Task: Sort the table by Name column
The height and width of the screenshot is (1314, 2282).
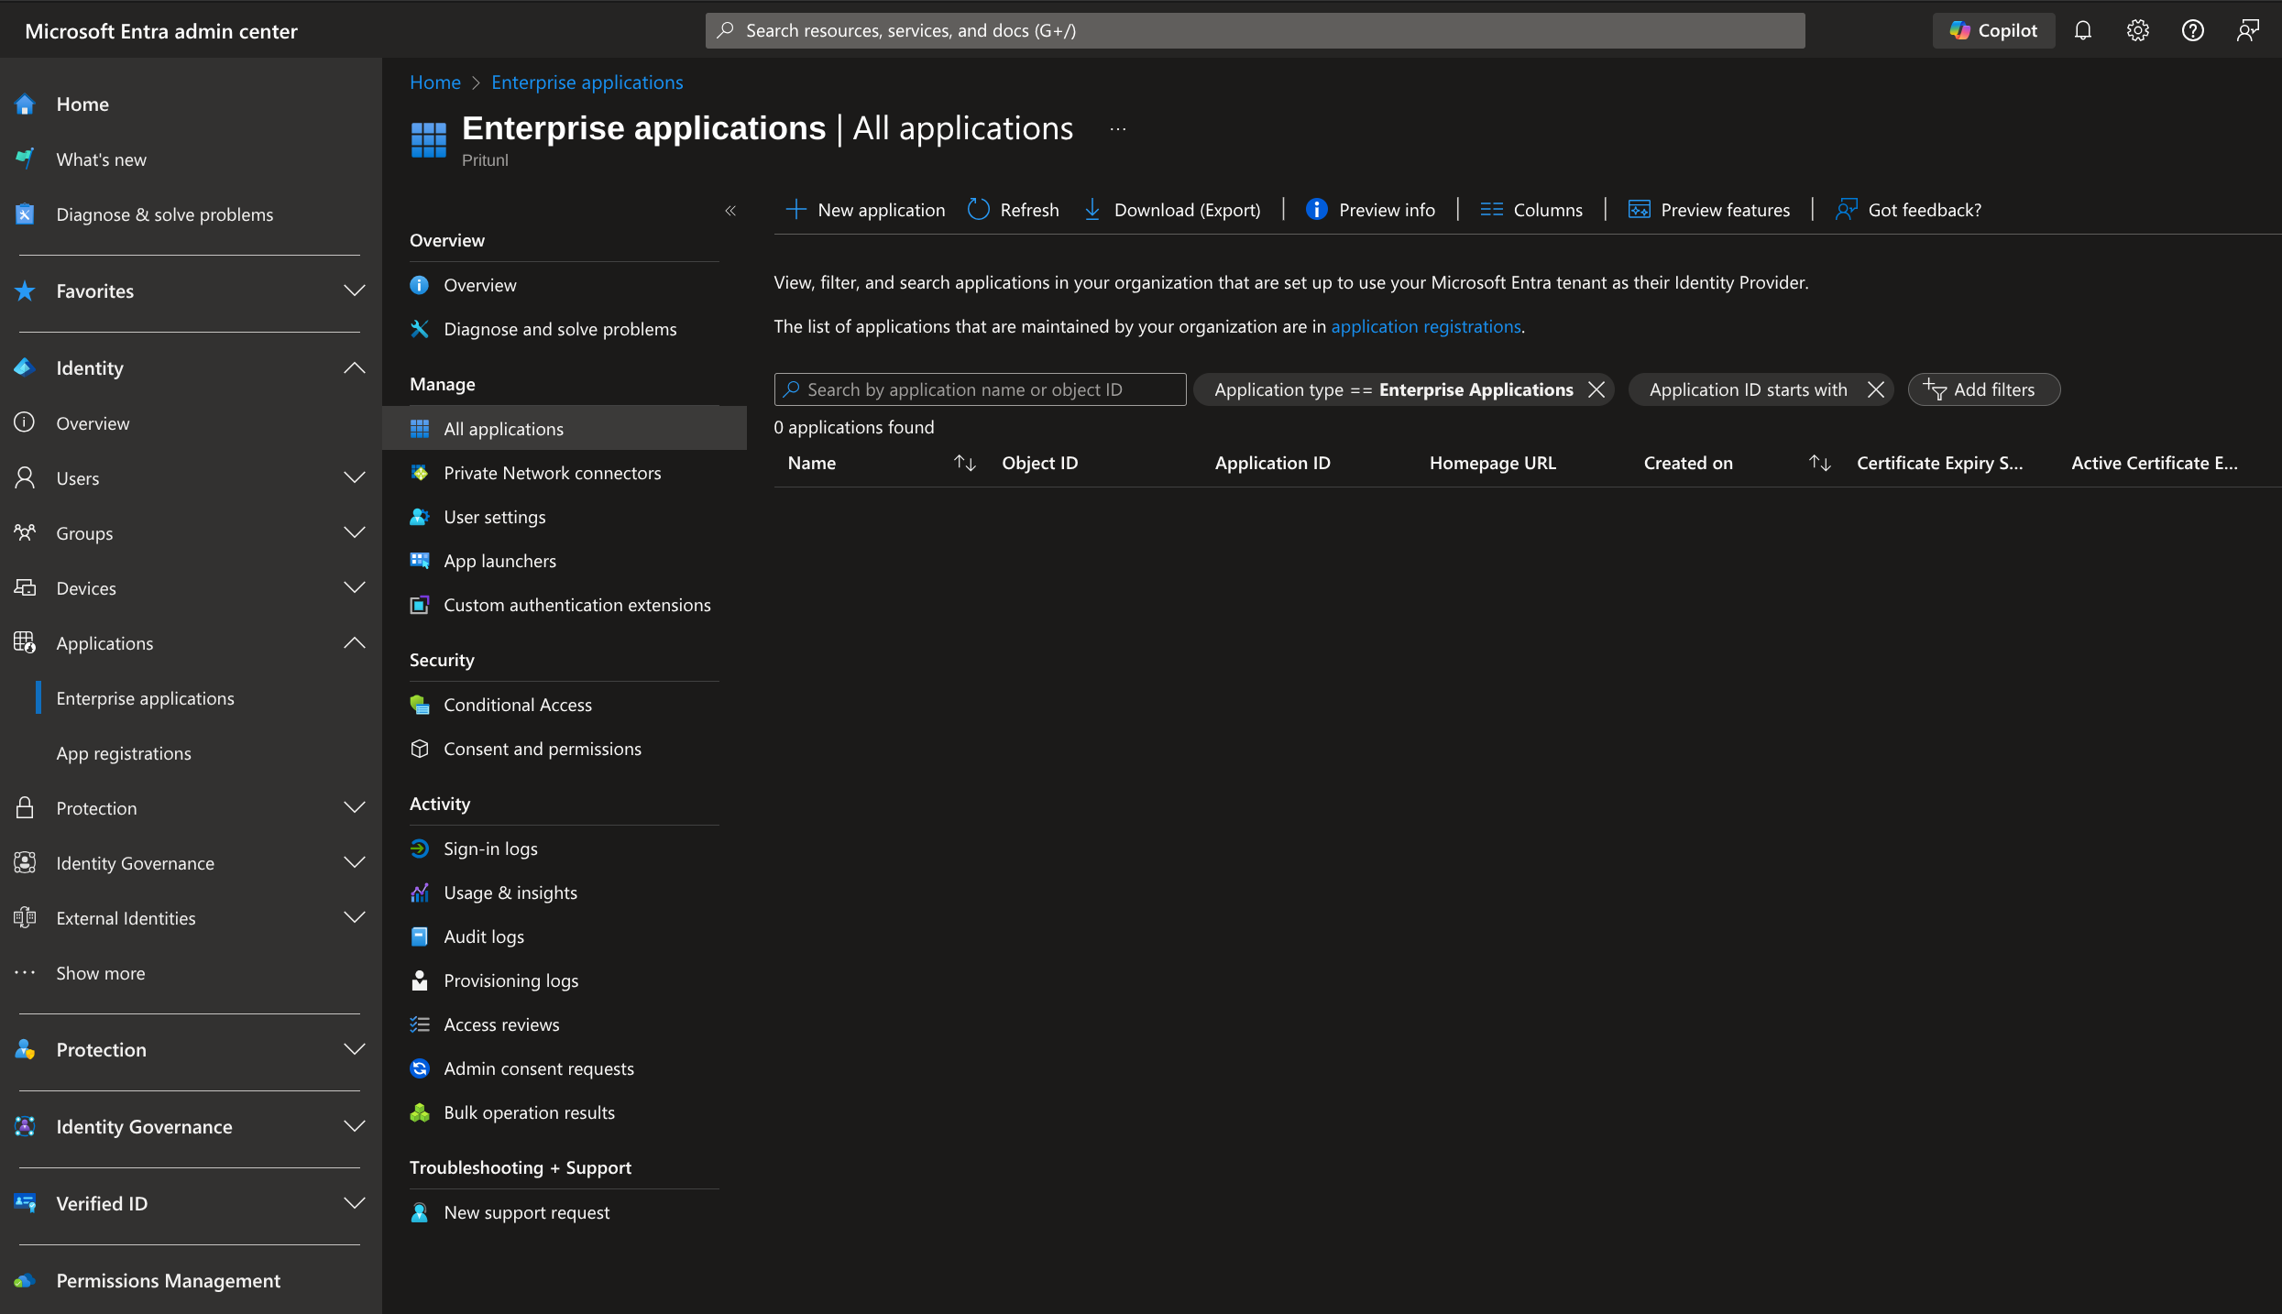Action: click(964, 463)
